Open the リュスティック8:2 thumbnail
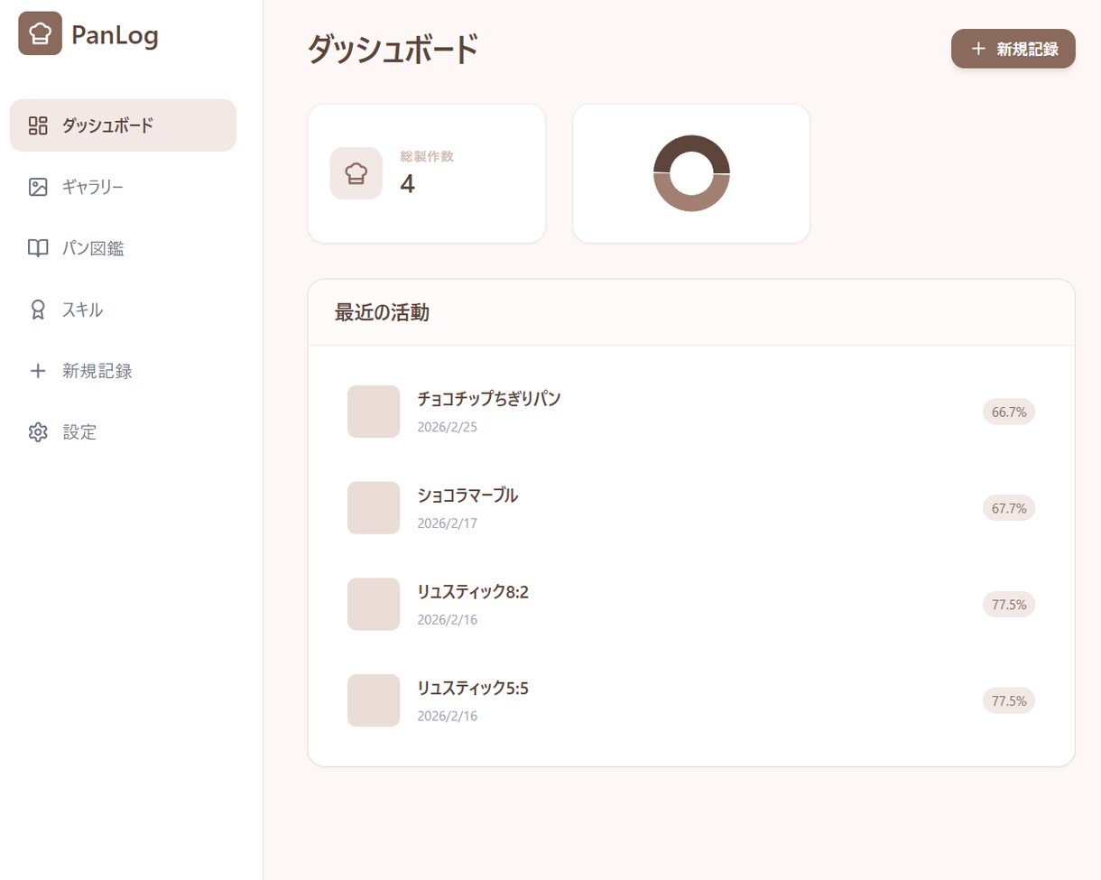 pos(374,605)
